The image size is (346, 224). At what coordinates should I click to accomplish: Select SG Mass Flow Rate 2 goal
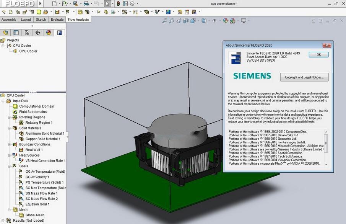click(42, 199)
